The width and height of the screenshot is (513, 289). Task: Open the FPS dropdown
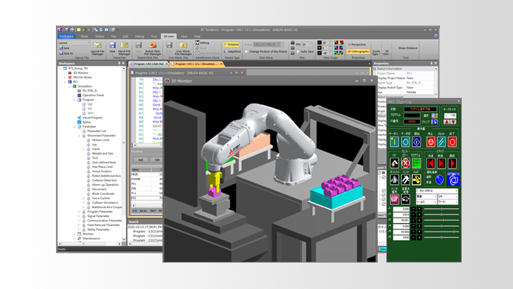pos(306,44)
